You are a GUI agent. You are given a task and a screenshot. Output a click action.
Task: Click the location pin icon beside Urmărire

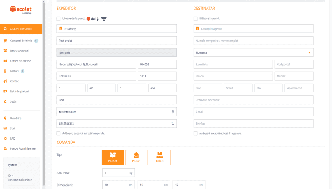[5, 118]
